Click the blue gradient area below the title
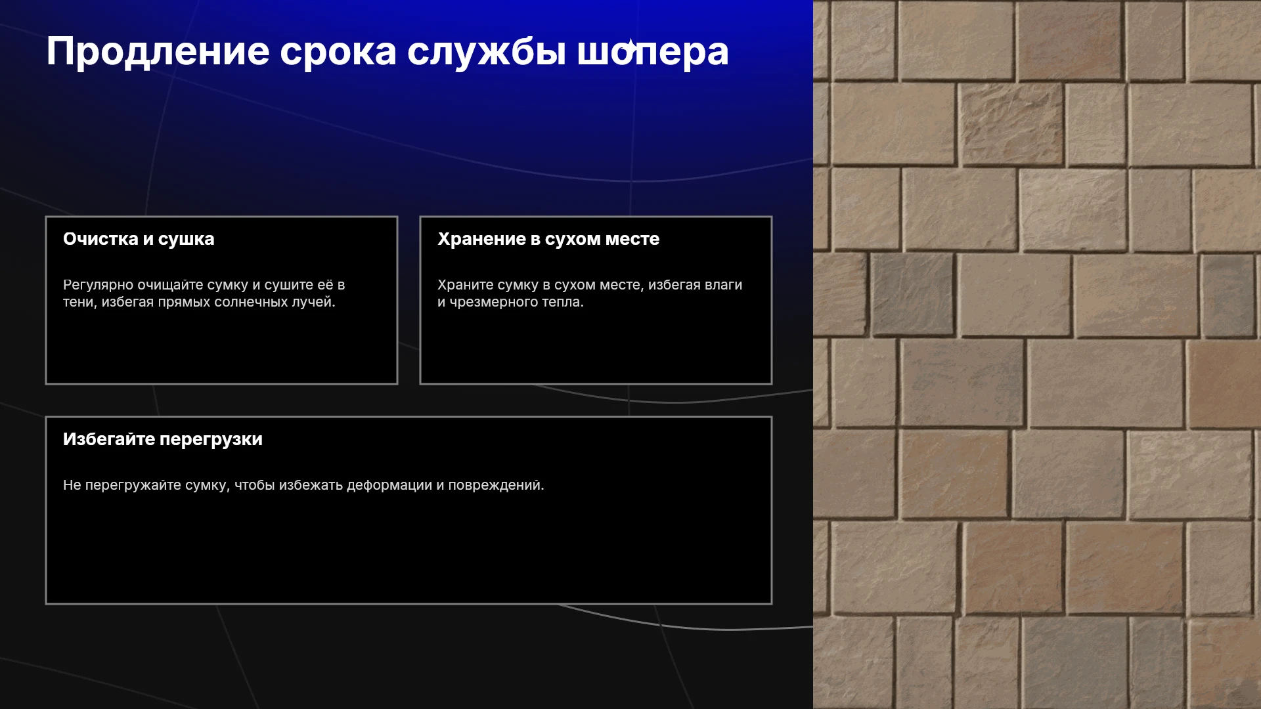The image size is (1261, 709). [x=407, y=131]
